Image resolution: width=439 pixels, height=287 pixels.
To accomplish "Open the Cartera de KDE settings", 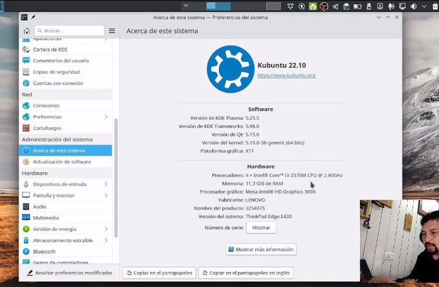I will [x=65, y=49].
